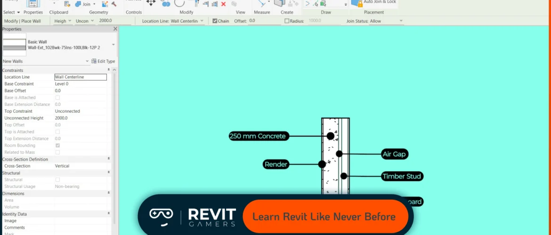The height and width of the screenshot is (235, 551).
Task: Toggle the Structural checkbox
Action: [x=57, y=180]
